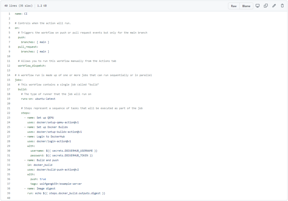The height and width of the screenshot is (201, 288).
Task: Open the Raw file view
Action: click(234, 6)
